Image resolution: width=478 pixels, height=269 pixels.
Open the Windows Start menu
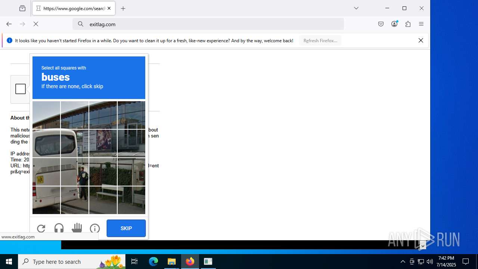pos(9,262)
